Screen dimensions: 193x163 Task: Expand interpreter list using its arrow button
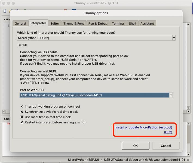coord(174,38)
